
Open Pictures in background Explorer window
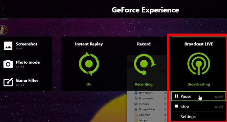144,104
